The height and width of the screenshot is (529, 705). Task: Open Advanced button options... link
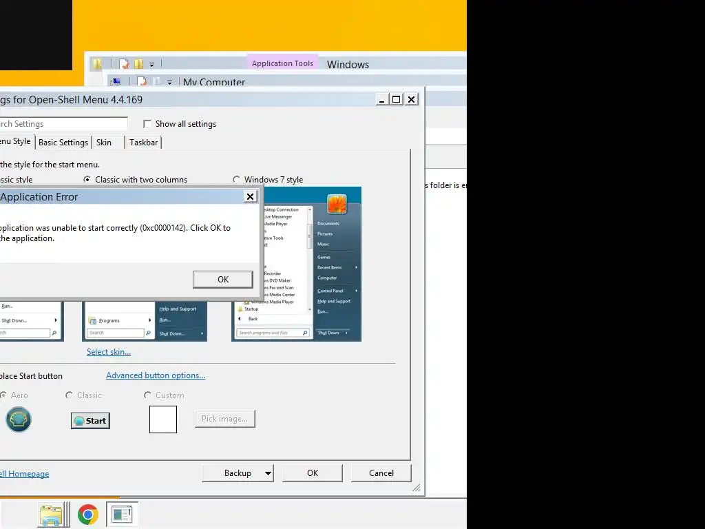coord(156,375)
